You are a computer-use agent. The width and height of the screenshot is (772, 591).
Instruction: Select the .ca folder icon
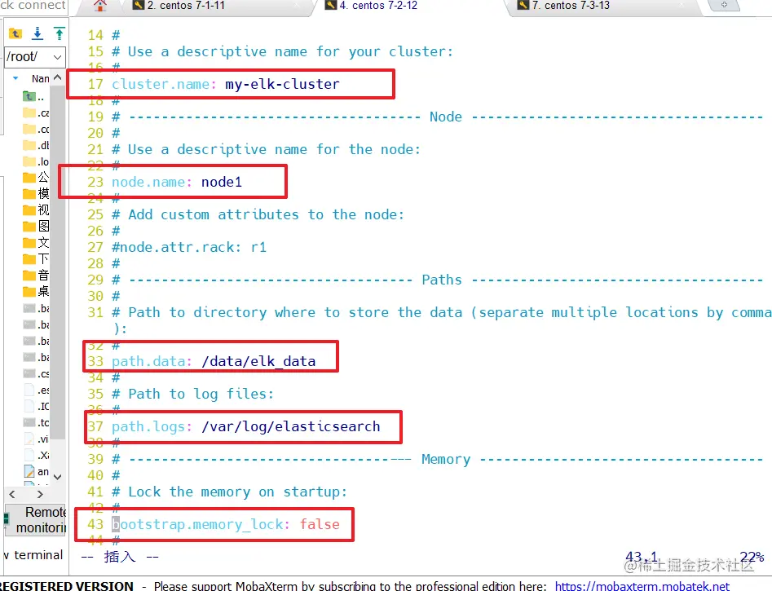tap(29, 112)
